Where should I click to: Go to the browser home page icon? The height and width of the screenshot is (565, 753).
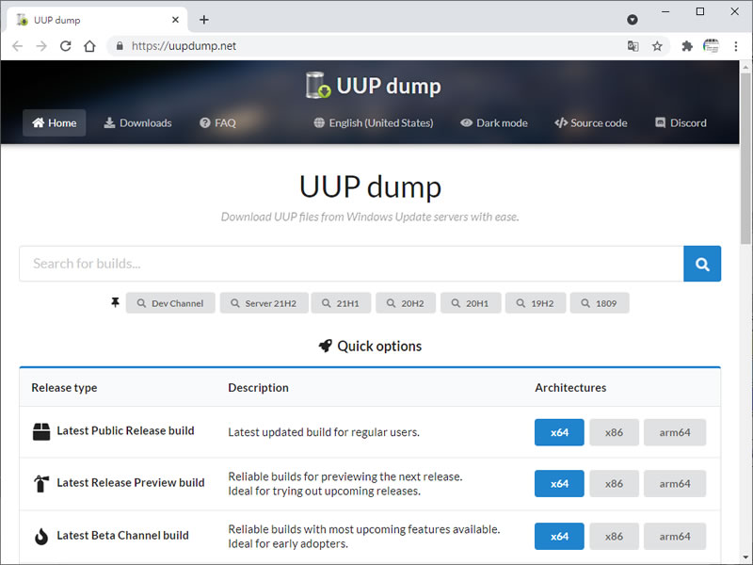89,46
